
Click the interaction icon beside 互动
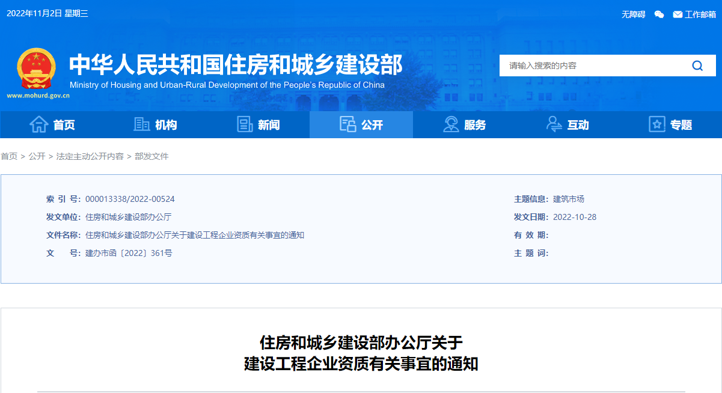click(554, 124)
